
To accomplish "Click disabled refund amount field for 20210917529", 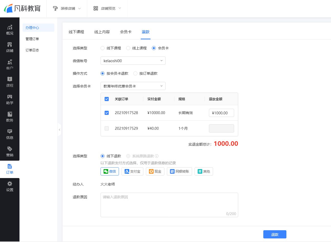I will click(x=222, y=128).
